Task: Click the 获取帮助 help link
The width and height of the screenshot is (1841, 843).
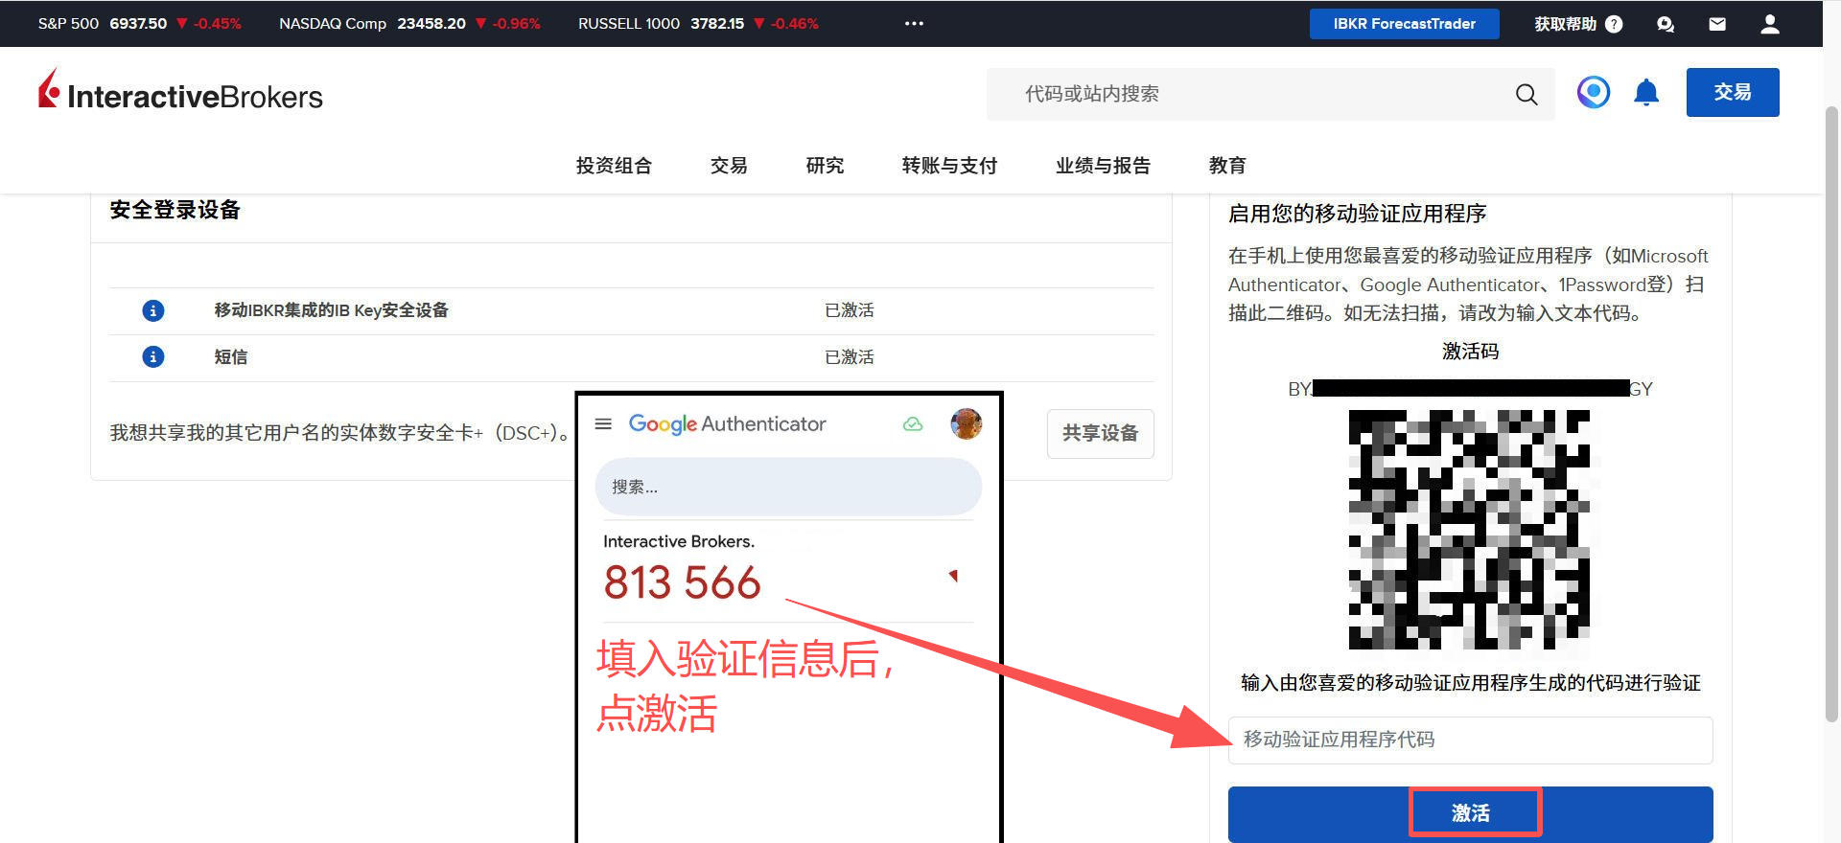Action: (x=1577, y=24)
